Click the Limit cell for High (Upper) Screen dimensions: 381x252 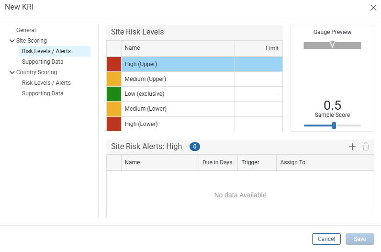[259, 64]
